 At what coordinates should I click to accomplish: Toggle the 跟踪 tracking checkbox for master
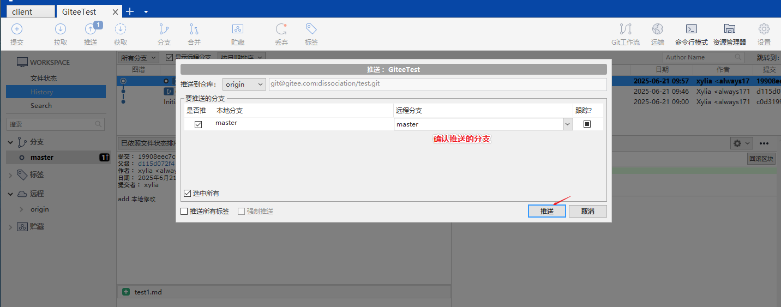pyautogui.click(x=587, y=124)
